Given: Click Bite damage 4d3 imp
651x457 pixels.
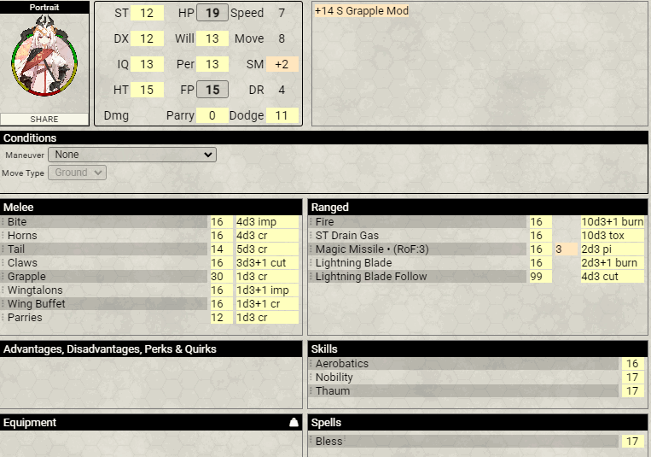Looking at the screenshot, I should [x=267, y=221].
